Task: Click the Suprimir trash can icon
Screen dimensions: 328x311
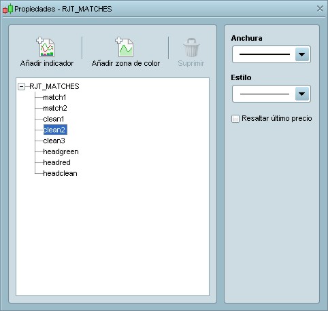Action: pyautogui.click(x=191, y=48)
